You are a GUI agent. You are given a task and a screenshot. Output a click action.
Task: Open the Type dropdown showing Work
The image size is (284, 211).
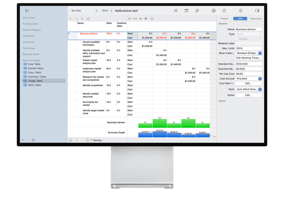[x=248, y=34]
